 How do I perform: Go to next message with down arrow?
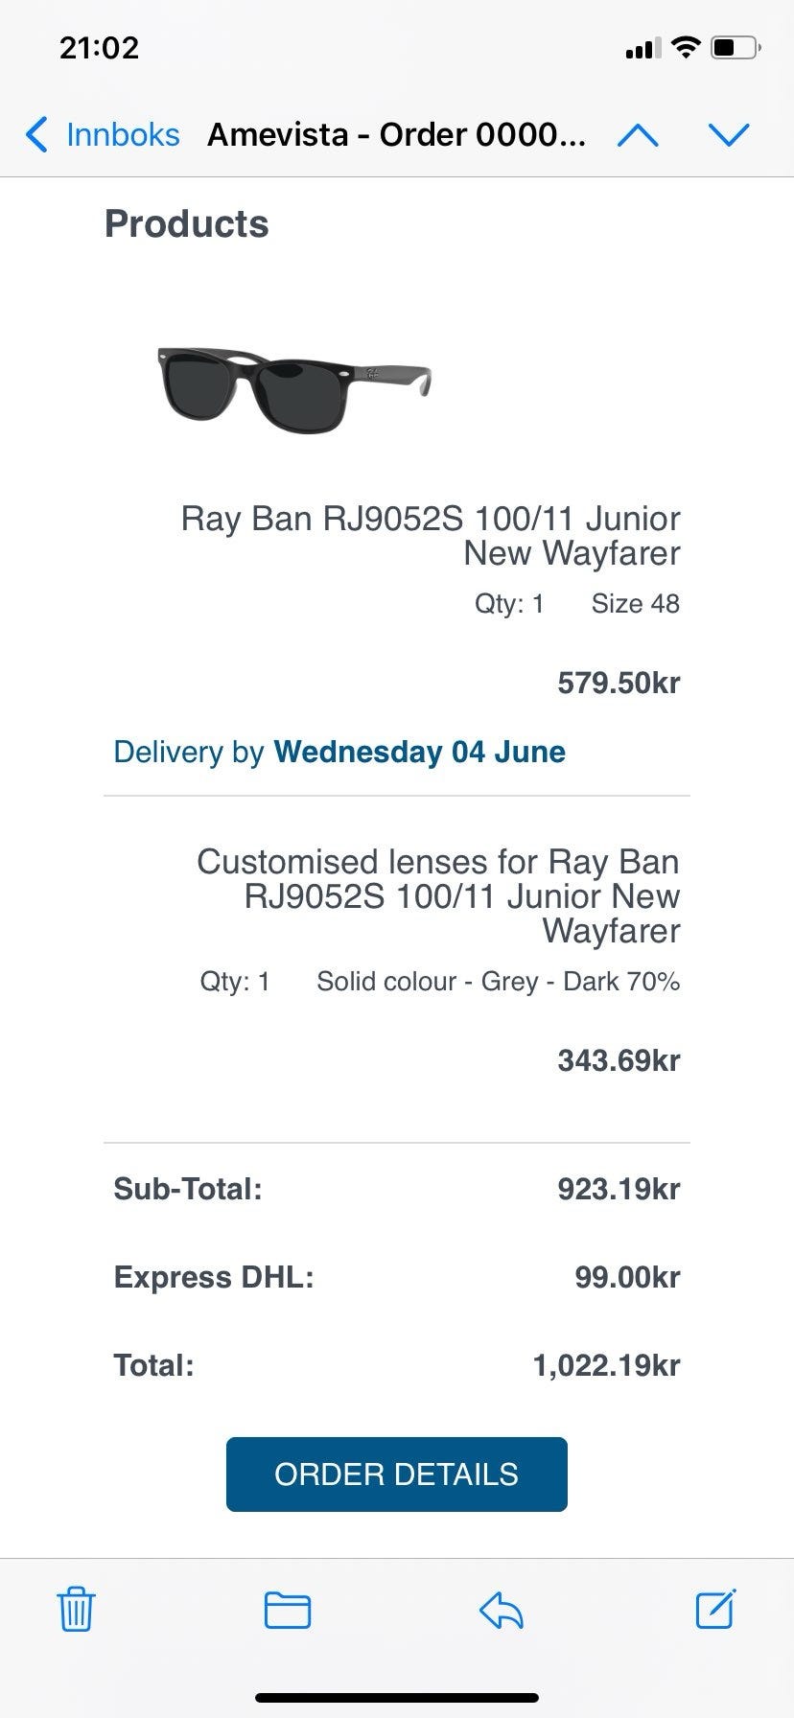pos(729,135)
